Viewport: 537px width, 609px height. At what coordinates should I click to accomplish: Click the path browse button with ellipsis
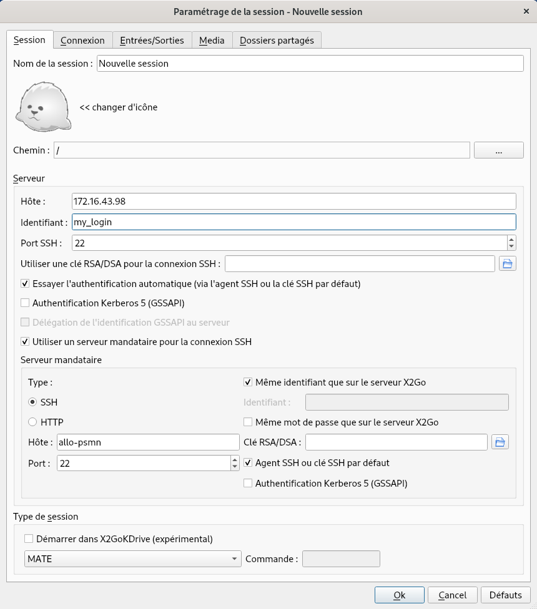(498, 150)
